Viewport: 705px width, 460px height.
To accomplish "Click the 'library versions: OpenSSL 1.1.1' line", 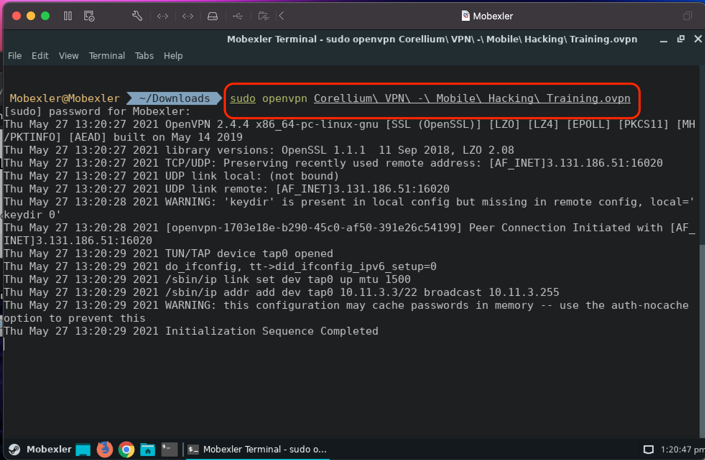I will tap(259, 150).
